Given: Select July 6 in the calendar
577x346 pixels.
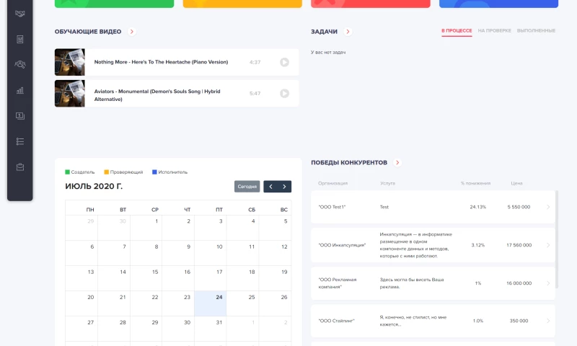Looking at the screenshot, I should (x=82, y=253).
